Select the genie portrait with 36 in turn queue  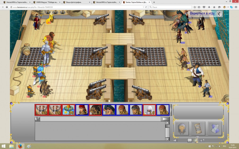pos(69,110)
